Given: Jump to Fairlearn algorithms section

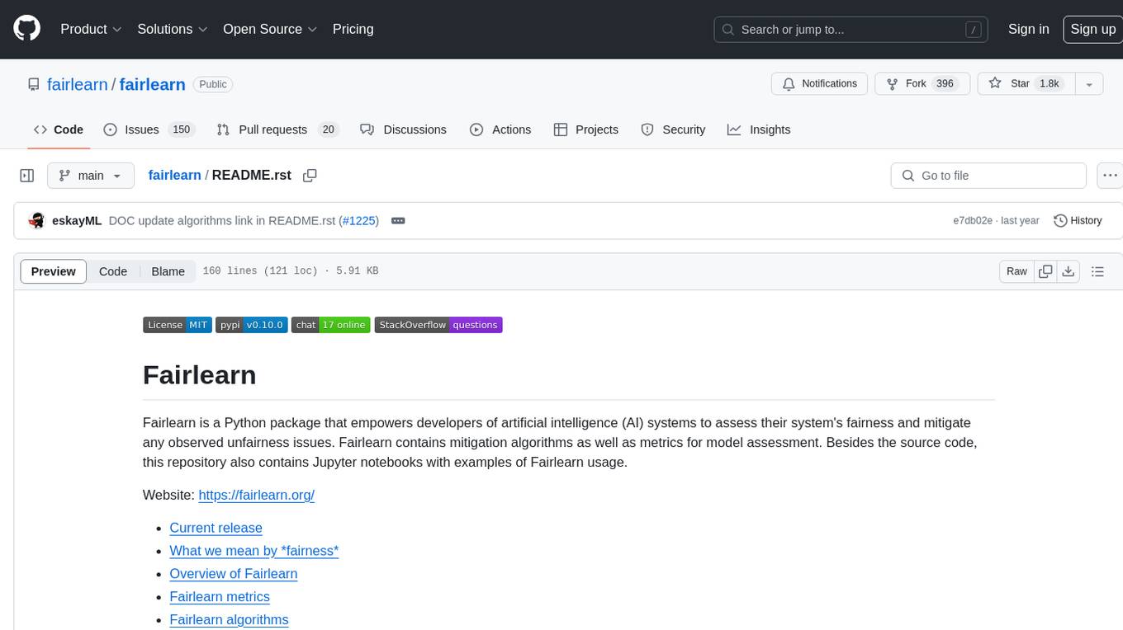Looking at the screenshot, I should pyautogui.click(x=229, y=620).
